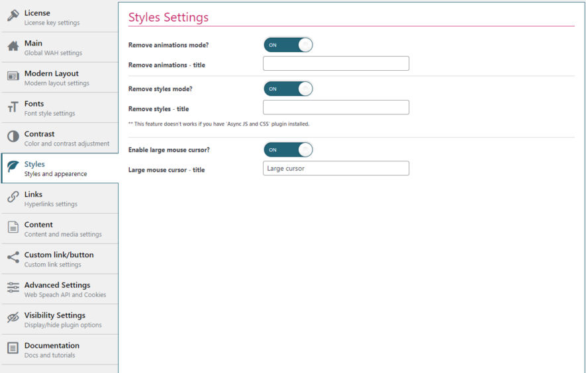
Task: Open Advanced Settings tab
Action: point(60,290)
